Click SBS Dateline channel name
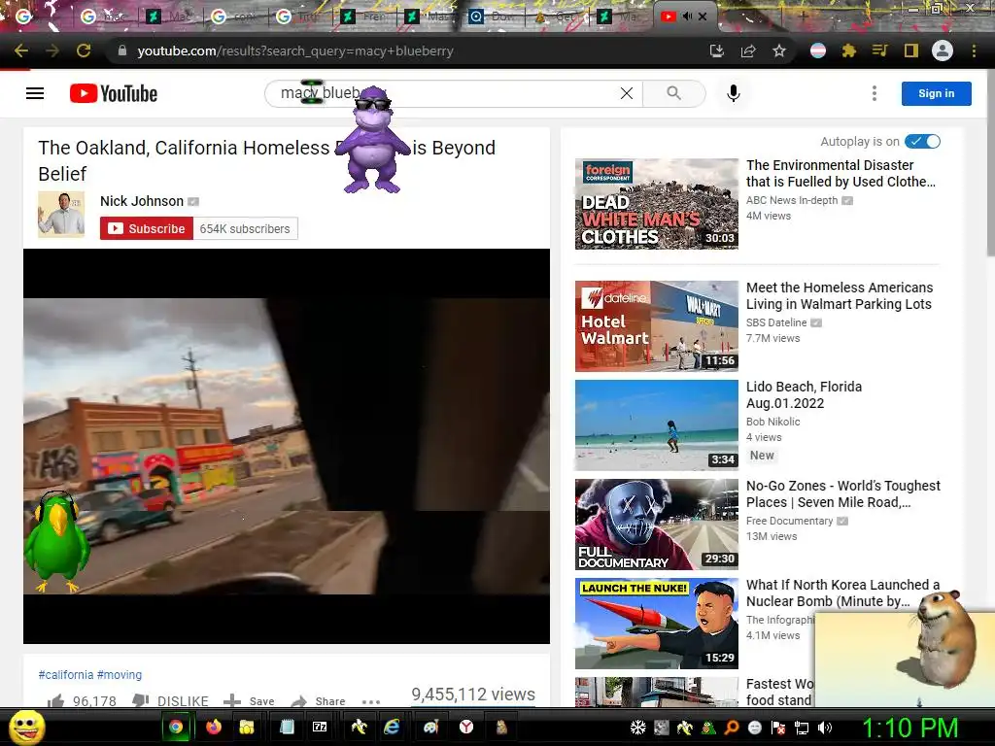The image size is (995, 746). pos(776,322)
